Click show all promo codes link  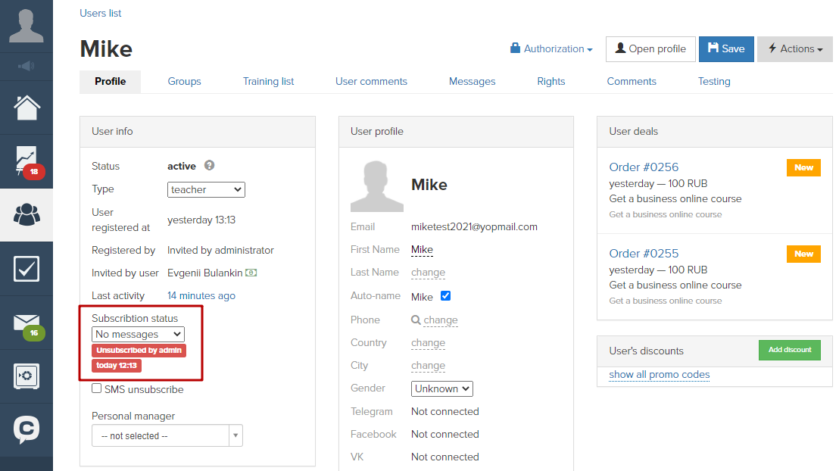click(x=660, y=375)
